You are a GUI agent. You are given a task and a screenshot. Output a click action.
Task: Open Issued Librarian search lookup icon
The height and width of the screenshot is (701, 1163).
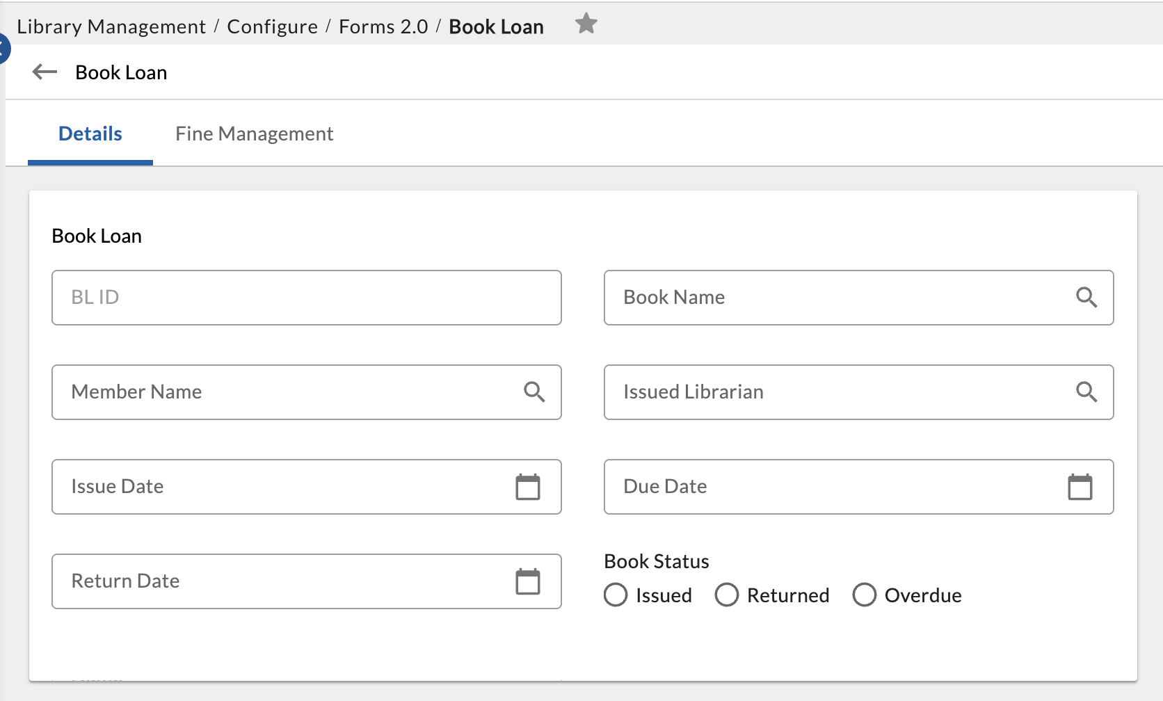click(x=1086, y=392)
